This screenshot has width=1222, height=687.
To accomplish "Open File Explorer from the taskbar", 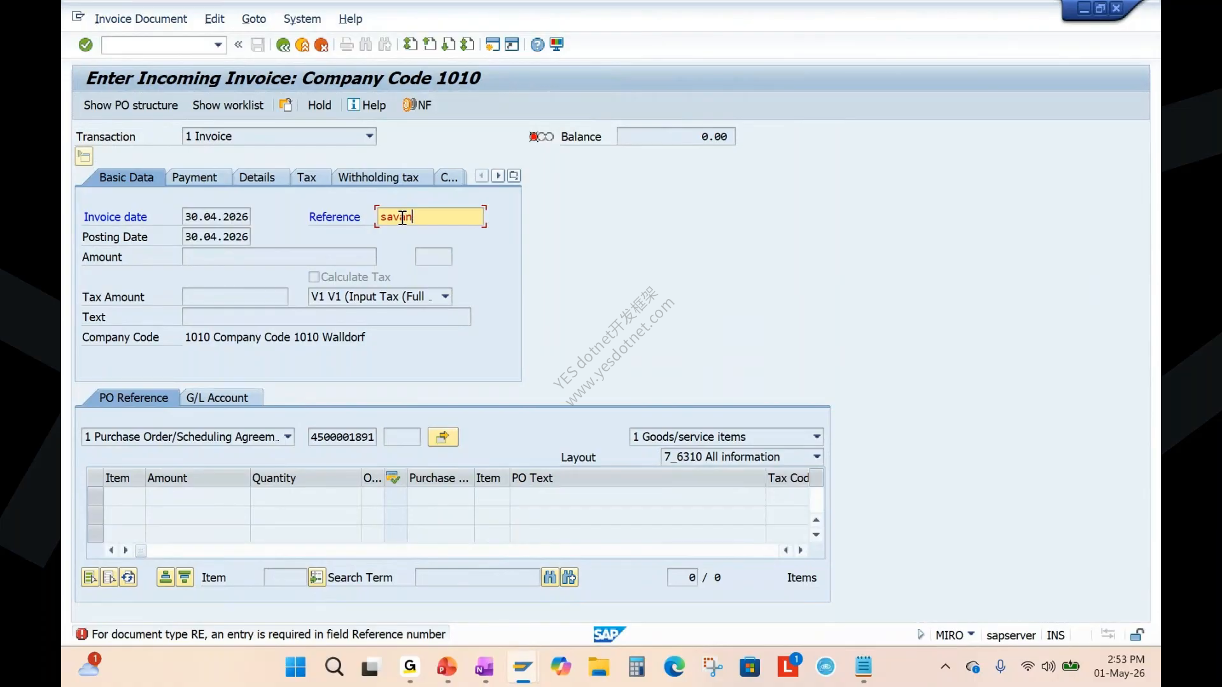I will coord(598,667).
